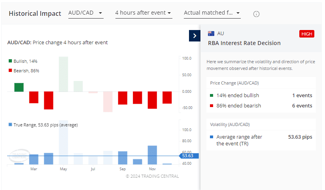Click the 'May' x-axis label
The height and width of the screenshot is (190, 325).
(63, 169)
